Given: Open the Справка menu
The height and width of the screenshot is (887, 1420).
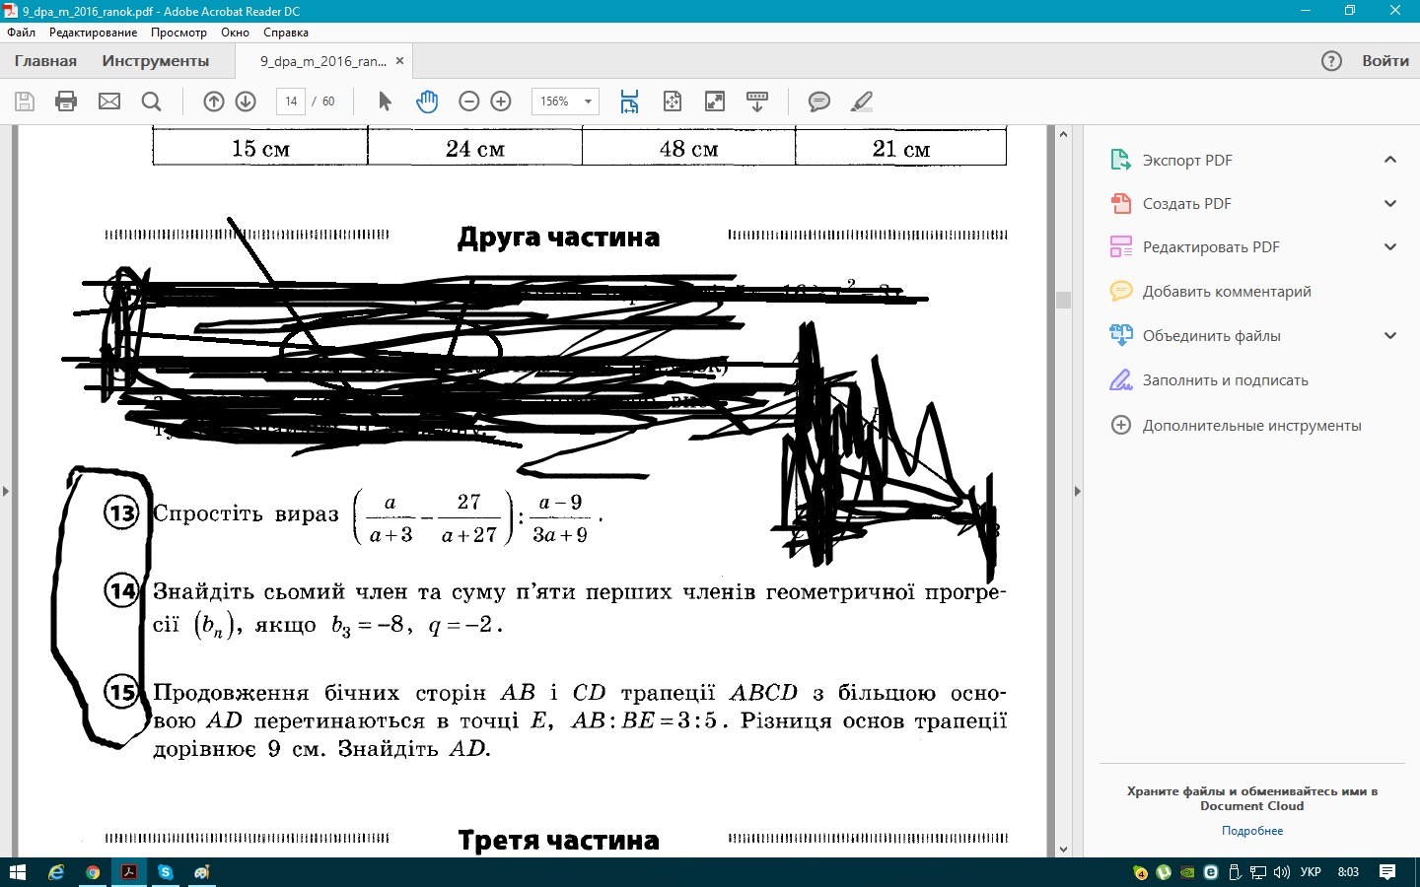Looking at the screenshot, I should (x=286, y=33).
